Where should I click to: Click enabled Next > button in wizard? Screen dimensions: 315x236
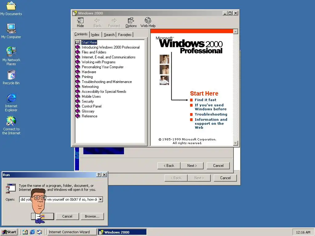tap(192, 166)
